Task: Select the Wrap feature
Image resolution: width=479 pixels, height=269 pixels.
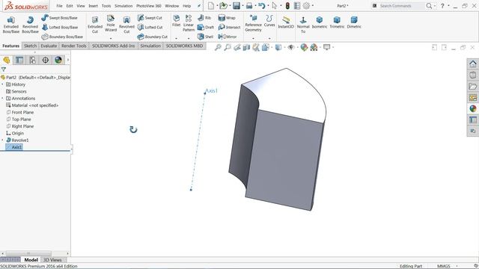Action: (x=227, y=18)
